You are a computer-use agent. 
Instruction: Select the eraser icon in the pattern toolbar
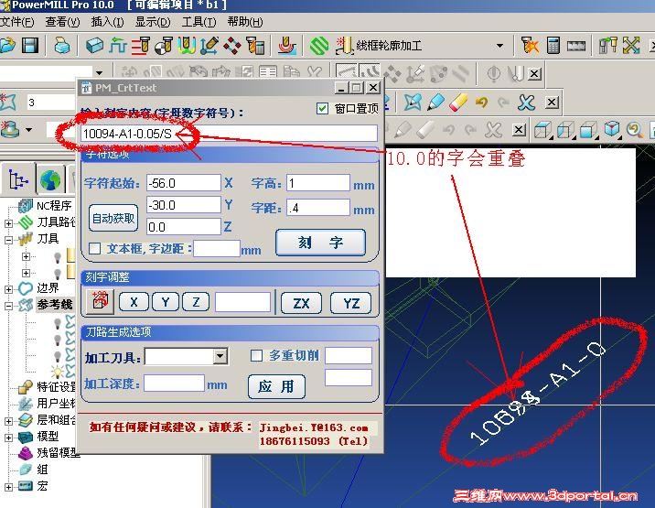(458, 102)
